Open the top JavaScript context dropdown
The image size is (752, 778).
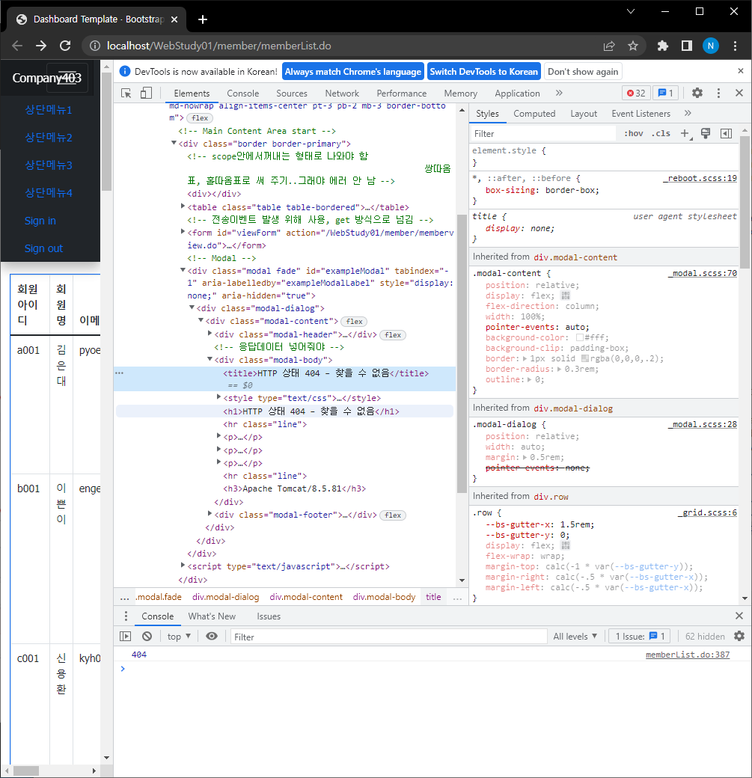[x=179, y=636]
